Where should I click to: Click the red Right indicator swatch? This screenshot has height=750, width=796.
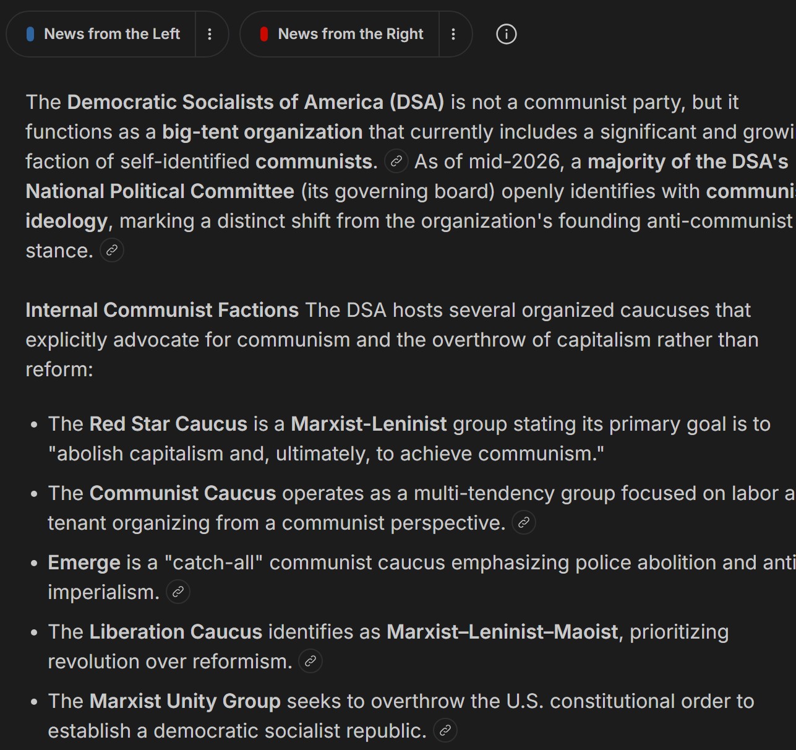[x=264, y=34]
